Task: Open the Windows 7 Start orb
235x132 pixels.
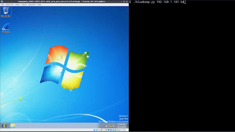Action: [x=4, y=126]
